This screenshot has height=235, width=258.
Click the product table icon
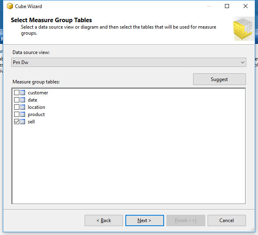pyautogui.click(x=23, y=114)
